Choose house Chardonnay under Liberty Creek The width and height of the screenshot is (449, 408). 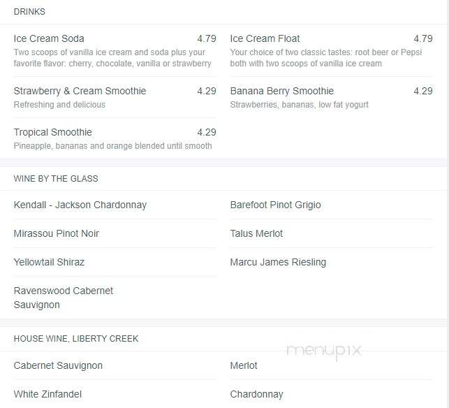(256, 394)
